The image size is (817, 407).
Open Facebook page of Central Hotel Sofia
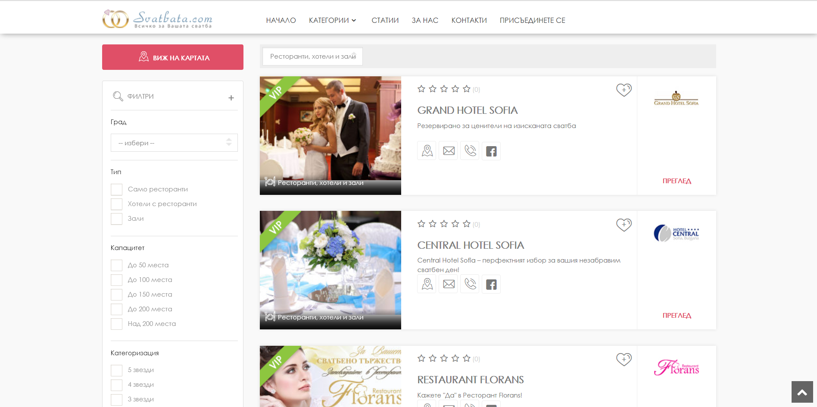click(x=491, y=284)
